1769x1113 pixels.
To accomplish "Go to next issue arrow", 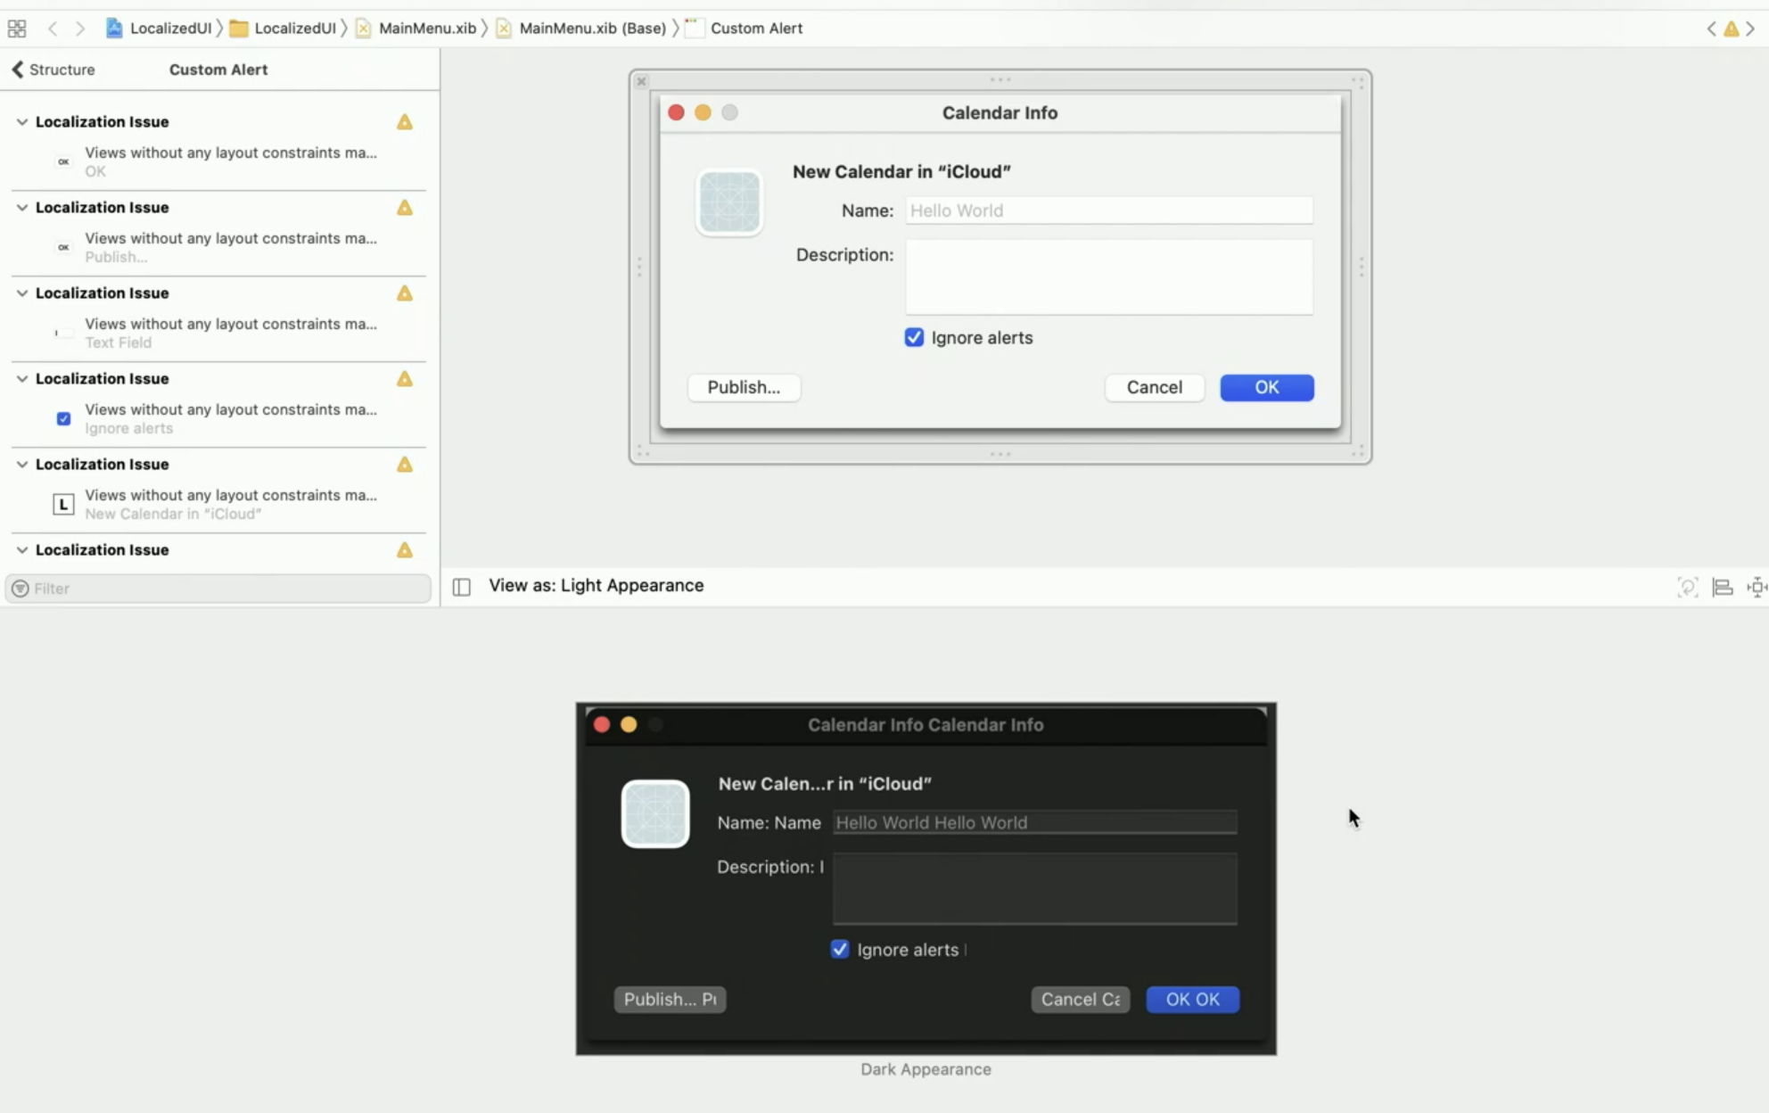I will (x=1750, y=29).
